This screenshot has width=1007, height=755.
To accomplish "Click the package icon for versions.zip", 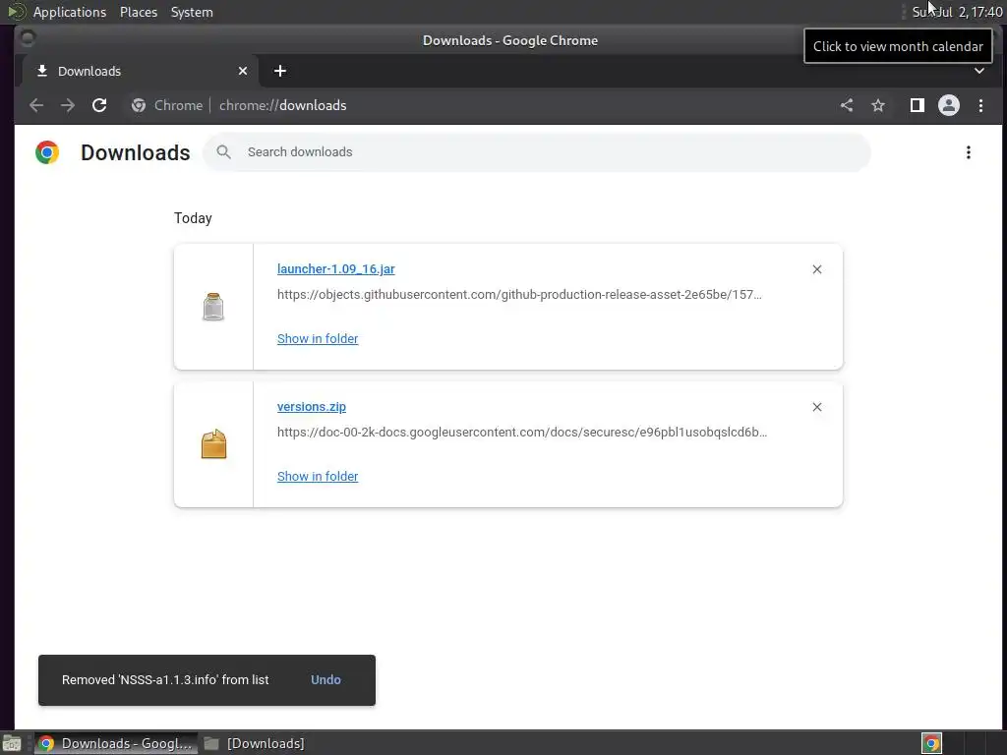I will 213,444.
